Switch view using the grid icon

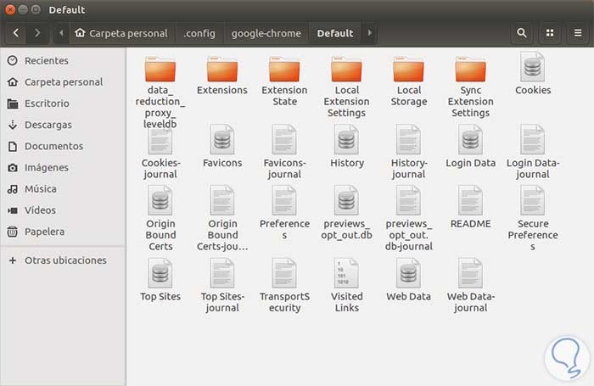pyautogui.click(x=550, y=33)
